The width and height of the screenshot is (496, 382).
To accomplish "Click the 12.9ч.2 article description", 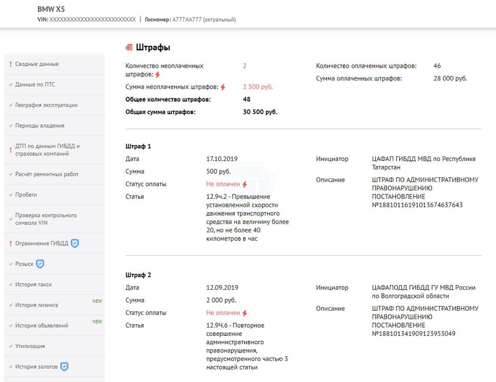I will (247, 218).
